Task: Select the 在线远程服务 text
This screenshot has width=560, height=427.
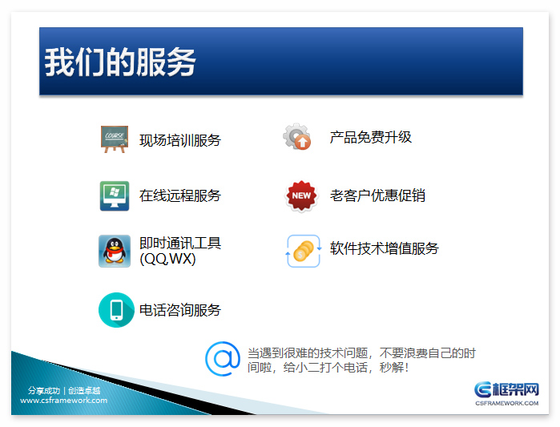Action: (x=179, y=195)
